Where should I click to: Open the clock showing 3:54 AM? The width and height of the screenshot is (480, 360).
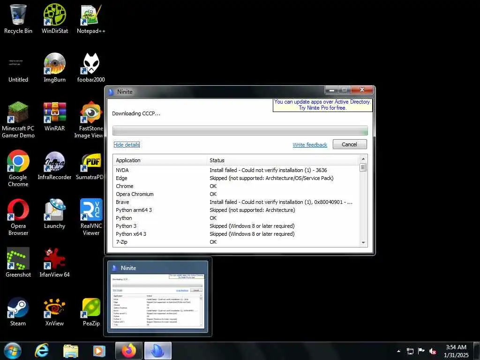point(457,351)
